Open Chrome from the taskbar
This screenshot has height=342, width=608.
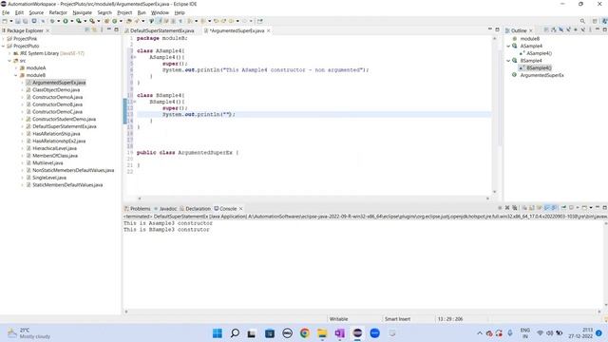[305, 333]
